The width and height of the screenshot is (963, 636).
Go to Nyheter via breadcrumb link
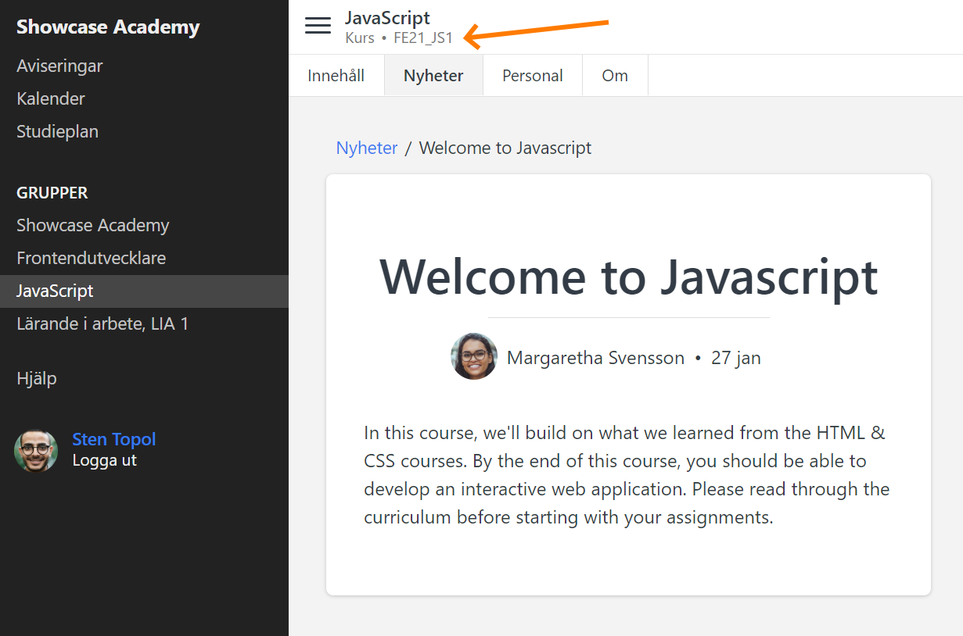[x=366, y=148]
